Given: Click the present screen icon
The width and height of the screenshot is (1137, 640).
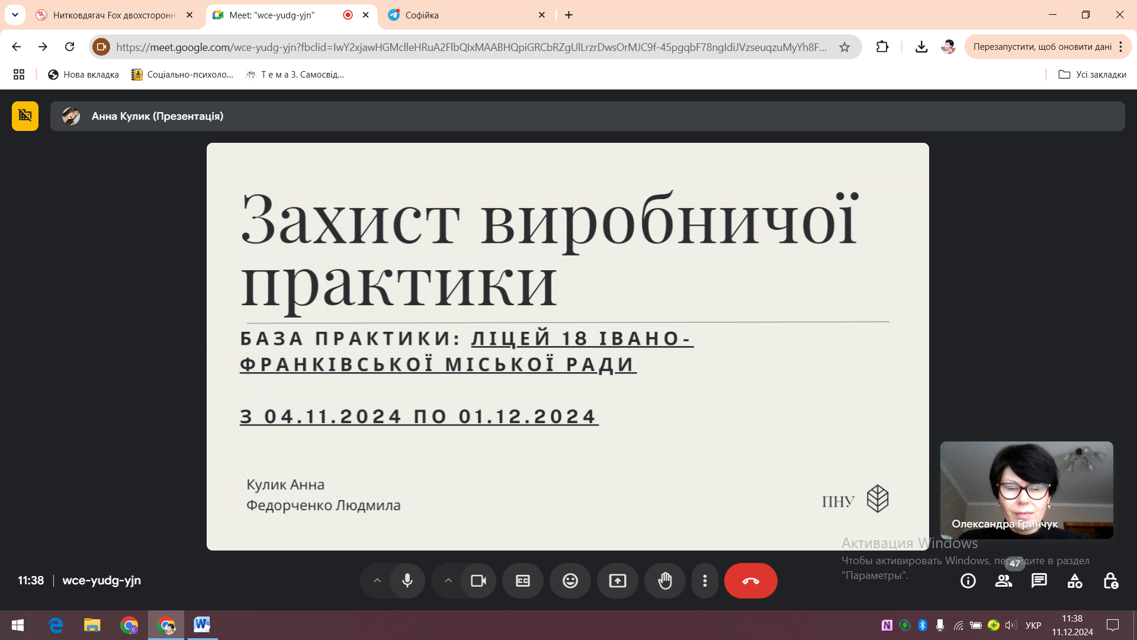Looking at the screenshot, I should 618,581.
